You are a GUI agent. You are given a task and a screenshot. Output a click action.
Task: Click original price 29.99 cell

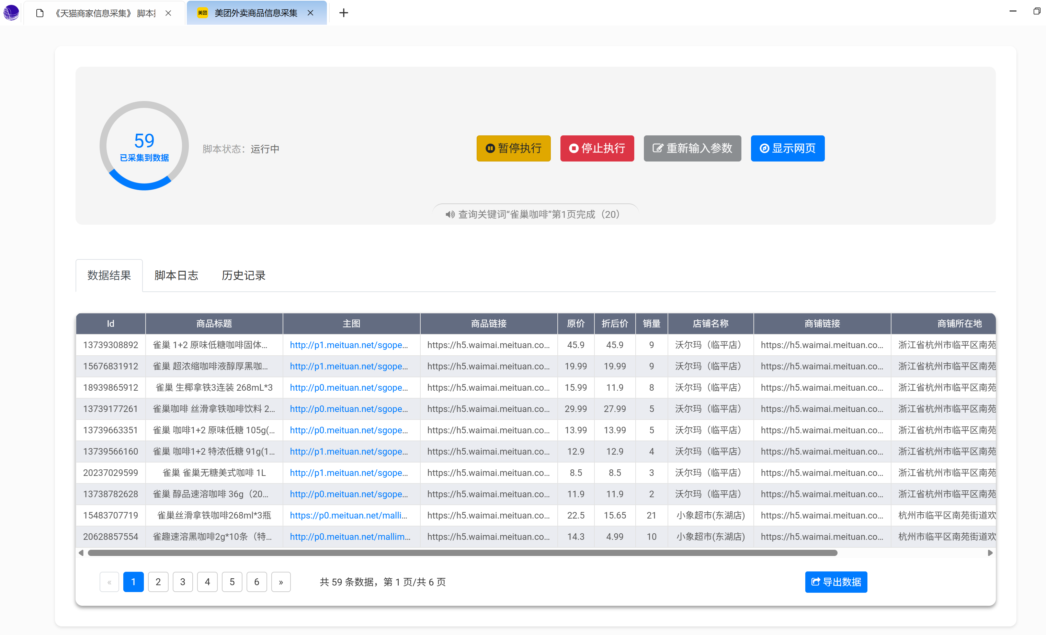tap(576, 409)
